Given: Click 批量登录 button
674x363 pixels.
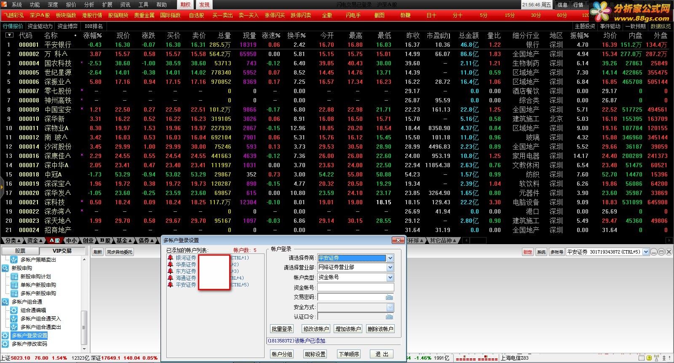Looking at the screenshot, I should (x=282, y=329).
